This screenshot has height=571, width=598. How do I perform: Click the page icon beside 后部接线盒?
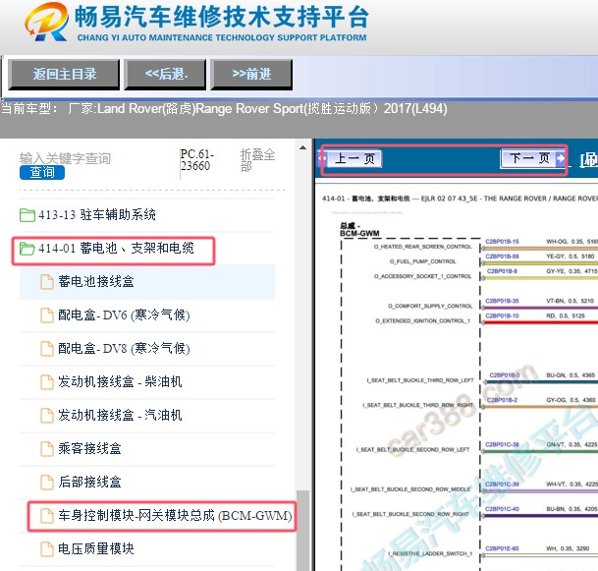pyautogui.click(x=47, y=483)
